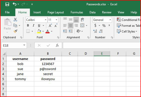Click the Increase Decimal icon

[x=95, y=31]
